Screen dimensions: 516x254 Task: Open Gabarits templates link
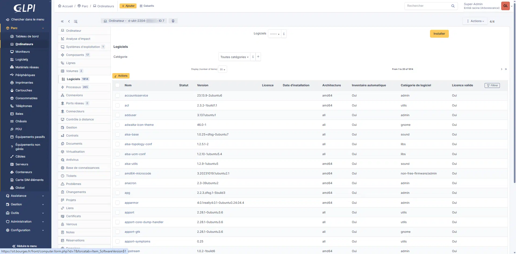click(147, 6)
